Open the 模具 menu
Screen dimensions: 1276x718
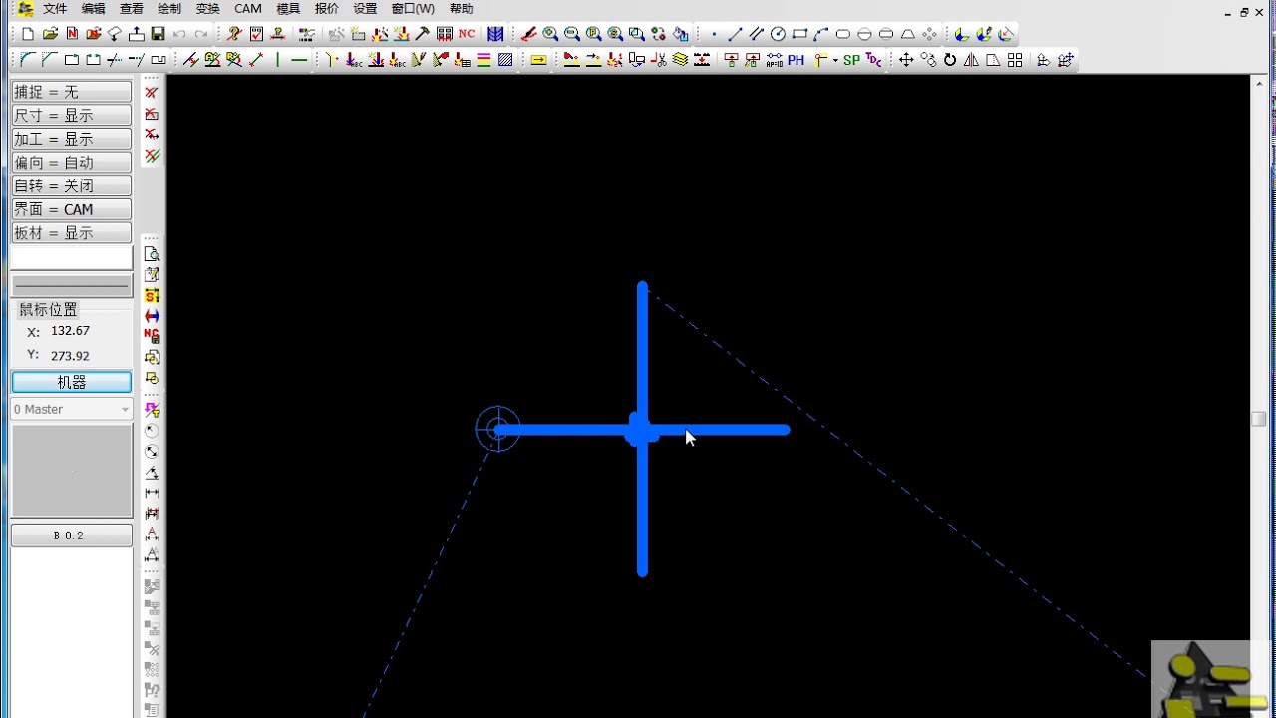pyautogui.click(x=288, y=9)
